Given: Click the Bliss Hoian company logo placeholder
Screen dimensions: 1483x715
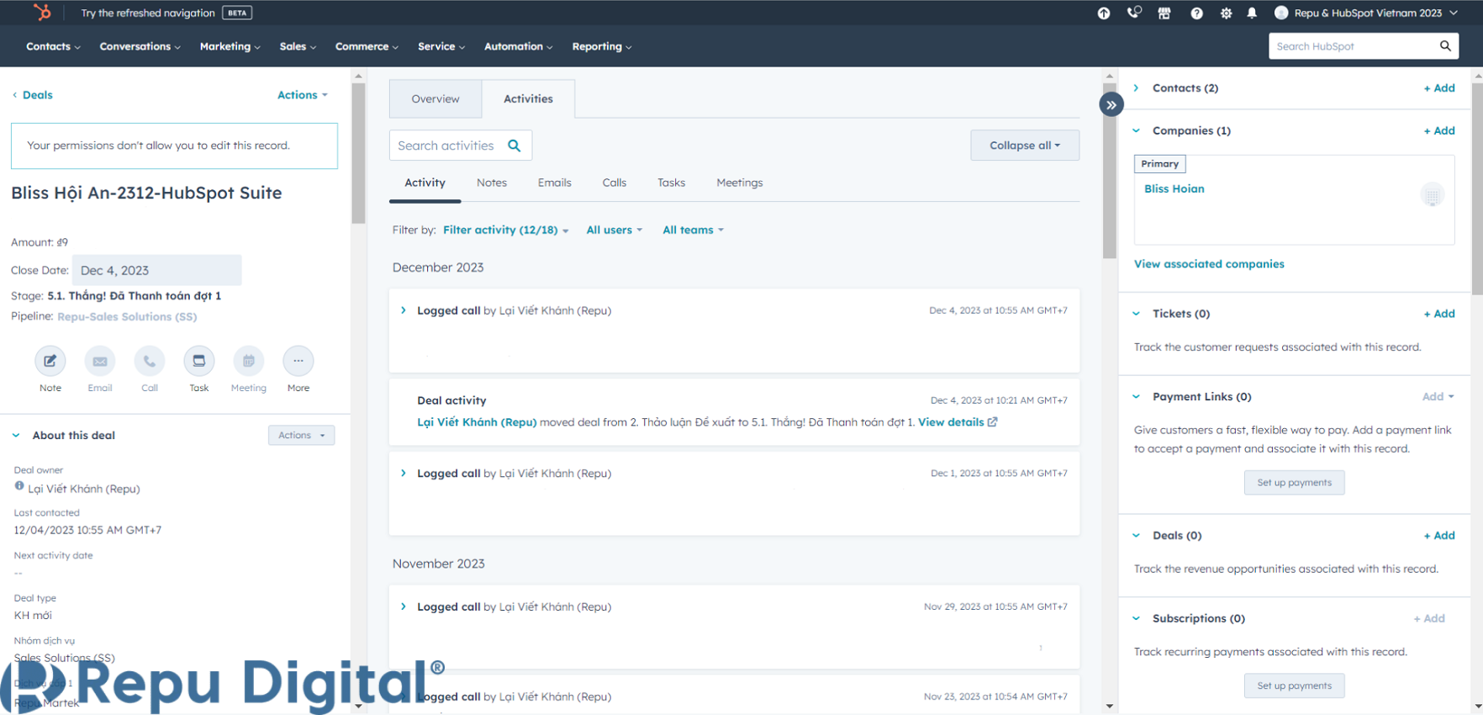Looking at the screenshot, I should point(1433,195).
